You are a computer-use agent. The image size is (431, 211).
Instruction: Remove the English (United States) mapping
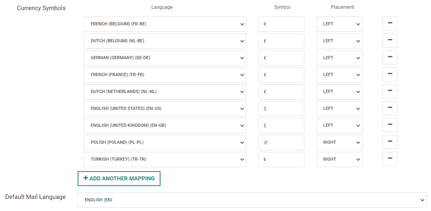coord(390,108)
